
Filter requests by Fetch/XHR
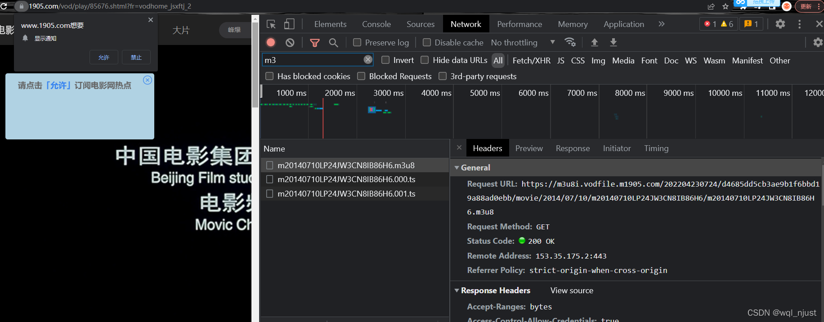pos(531,60)
